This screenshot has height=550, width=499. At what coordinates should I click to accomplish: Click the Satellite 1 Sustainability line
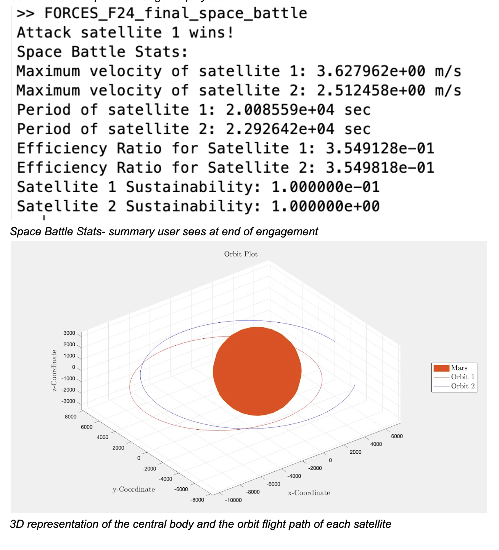pos(198,187)
